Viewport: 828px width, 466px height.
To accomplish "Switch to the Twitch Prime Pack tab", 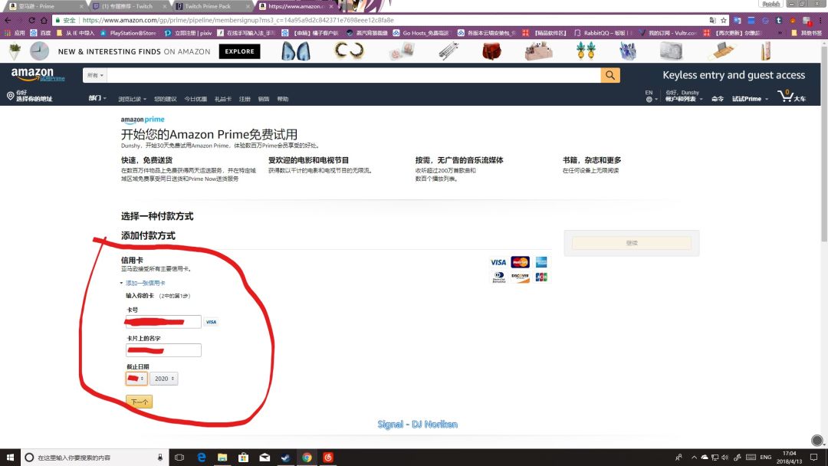I will (x=212, y=6).
